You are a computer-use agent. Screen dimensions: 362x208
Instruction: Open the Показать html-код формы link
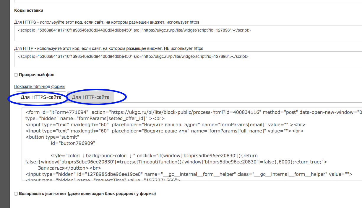click(x=40, y=86)
